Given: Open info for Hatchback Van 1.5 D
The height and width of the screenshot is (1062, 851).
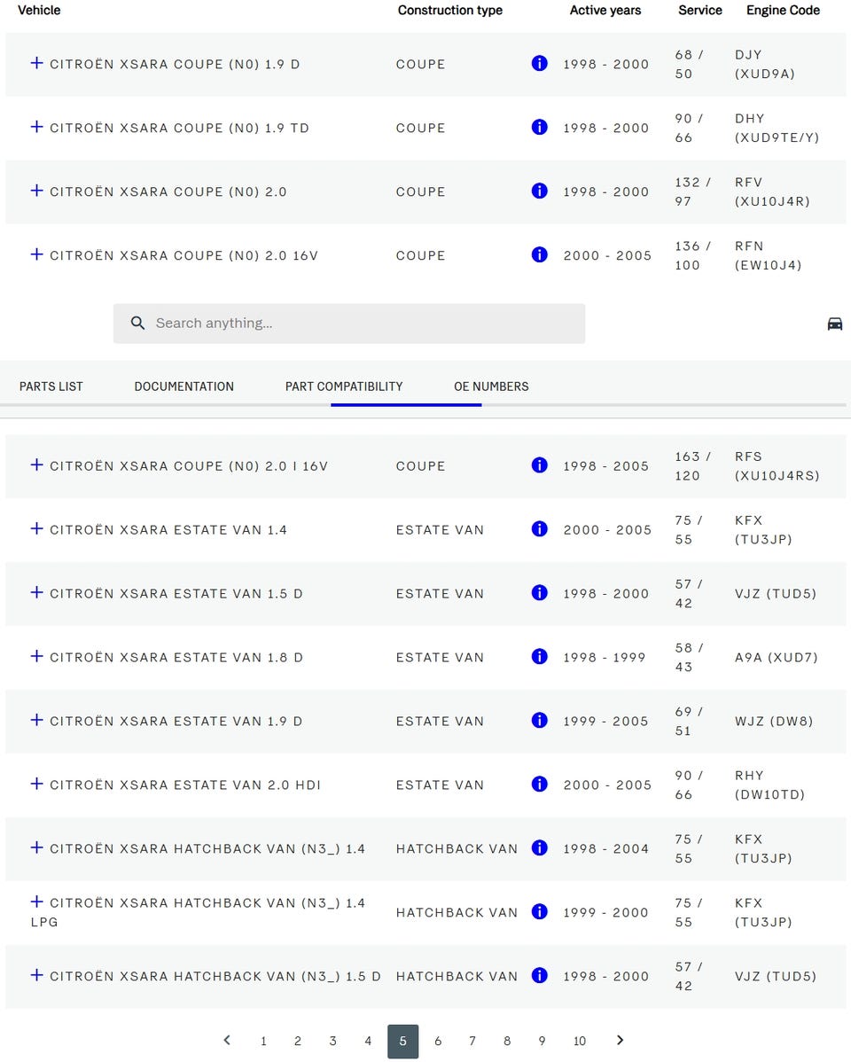Looking at the screenshot, I should click(539, 974).
